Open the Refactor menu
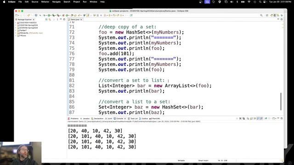The height and width of the screenshot is (165, 294). (45, 2)
